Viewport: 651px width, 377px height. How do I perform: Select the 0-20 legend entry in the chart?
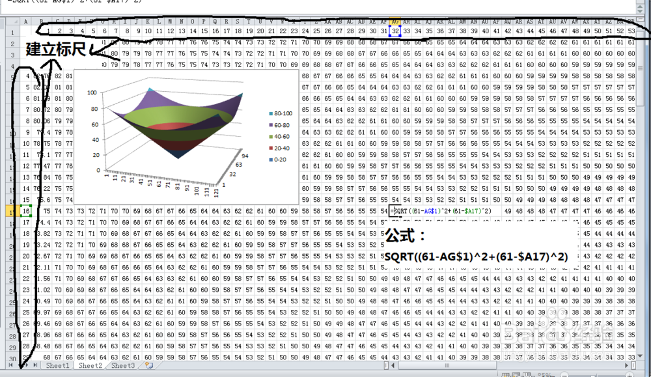click(278, 160)
